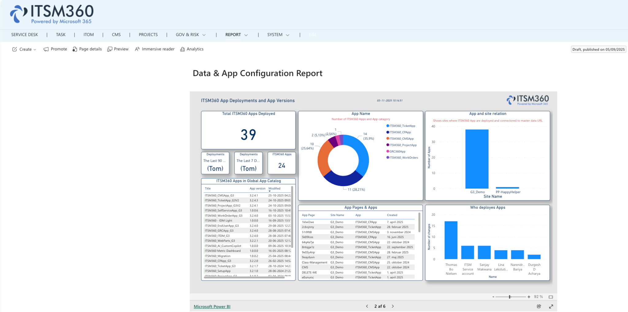Click the Preview button label
628x312 pixels.
121,49
